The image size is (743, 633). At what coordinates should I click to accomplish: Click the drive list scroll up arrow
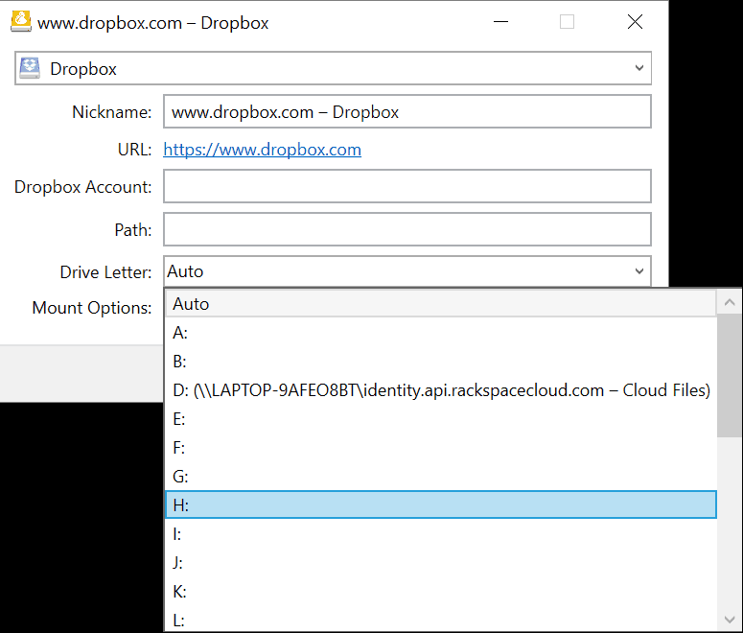[x=730, y=302]
